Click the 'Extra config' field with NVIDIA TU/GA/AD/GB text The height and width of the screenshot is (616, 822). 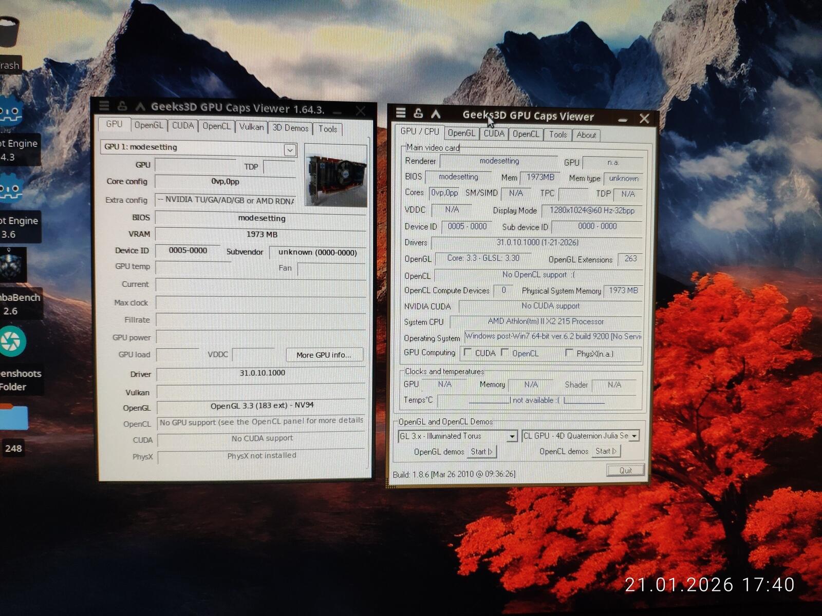click(226, 200)
